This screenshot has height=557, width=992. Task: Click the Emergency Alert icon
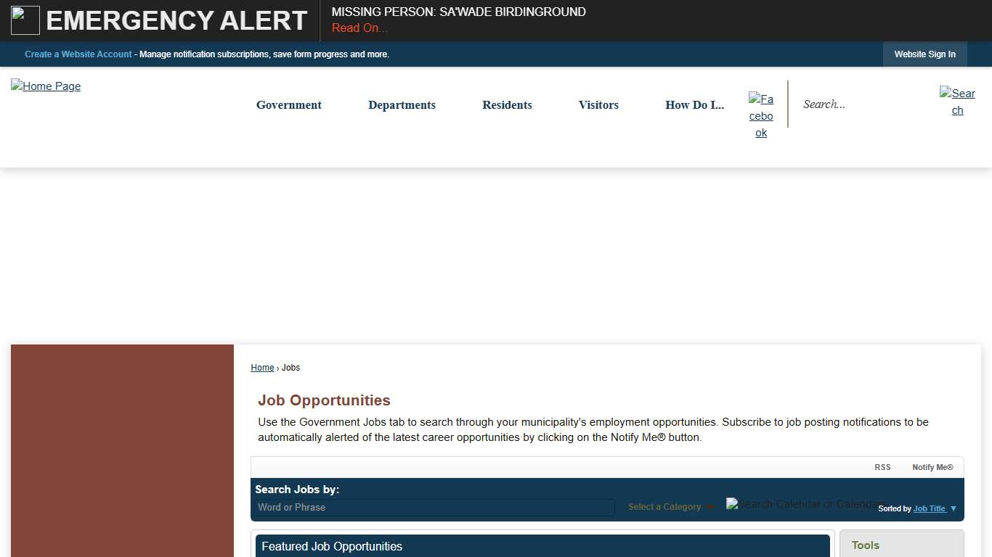25,20
